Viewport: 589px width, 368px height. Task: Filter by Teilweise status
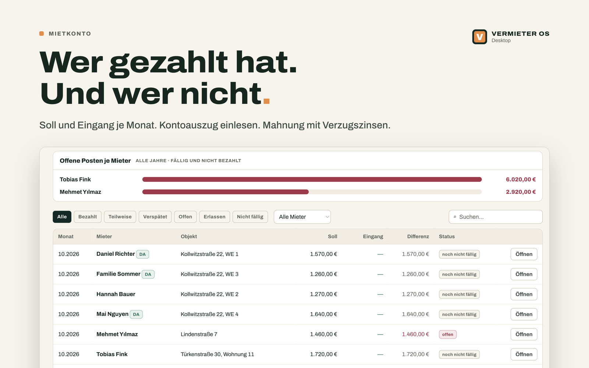coord(120,217)
